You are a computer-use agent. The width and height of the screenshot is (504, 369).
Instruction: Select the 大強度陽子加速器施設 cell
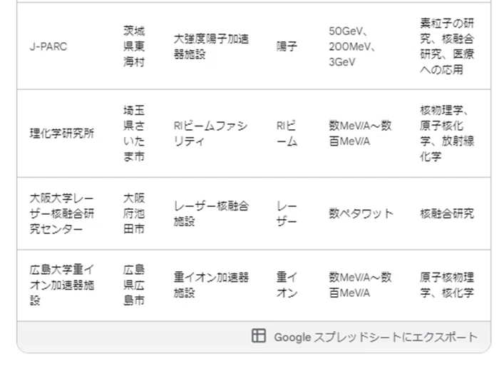211,46
